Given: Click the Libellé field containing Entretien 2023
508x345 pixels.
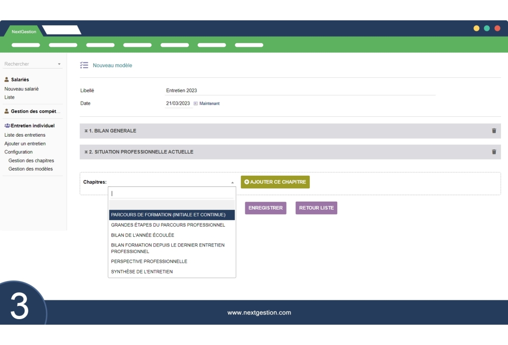Looking at the screenshot, I should 300,90.
